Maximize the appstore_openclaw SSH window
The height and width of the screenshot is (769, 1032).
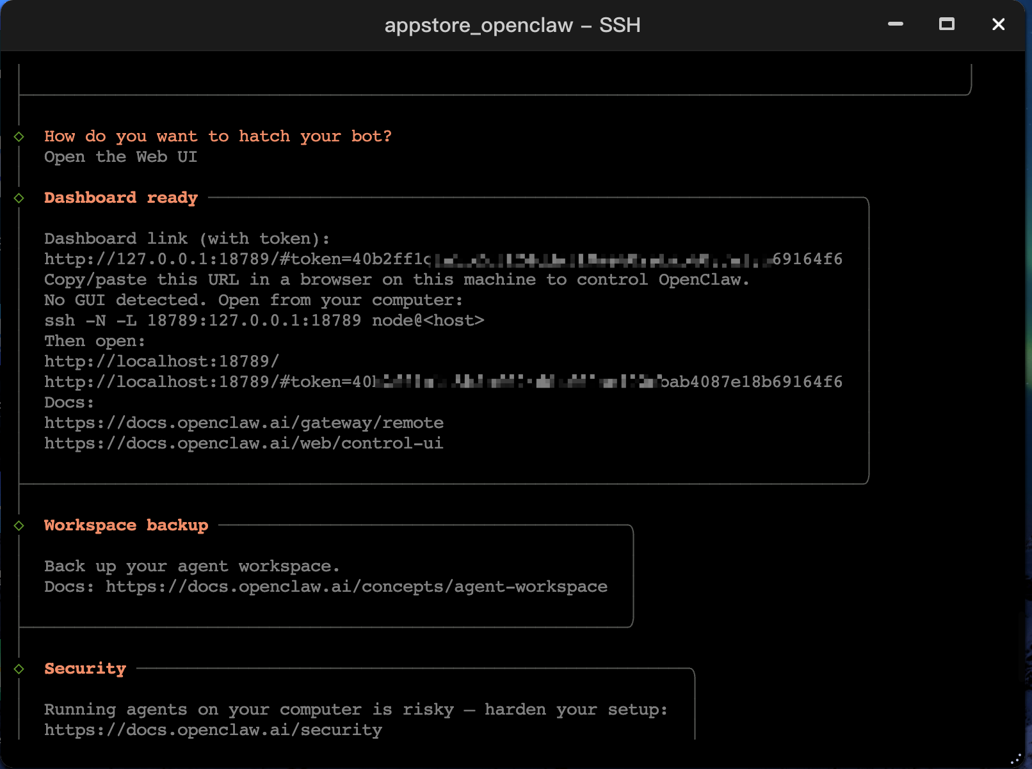[946, 24]
